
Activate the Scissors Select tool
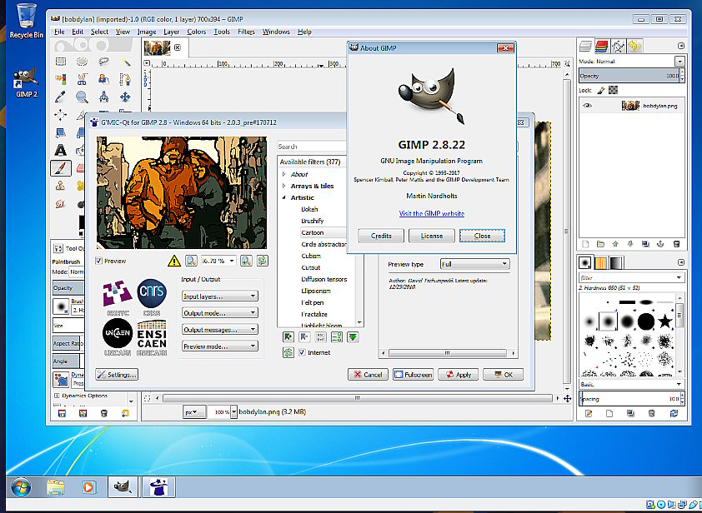[82, 80]
